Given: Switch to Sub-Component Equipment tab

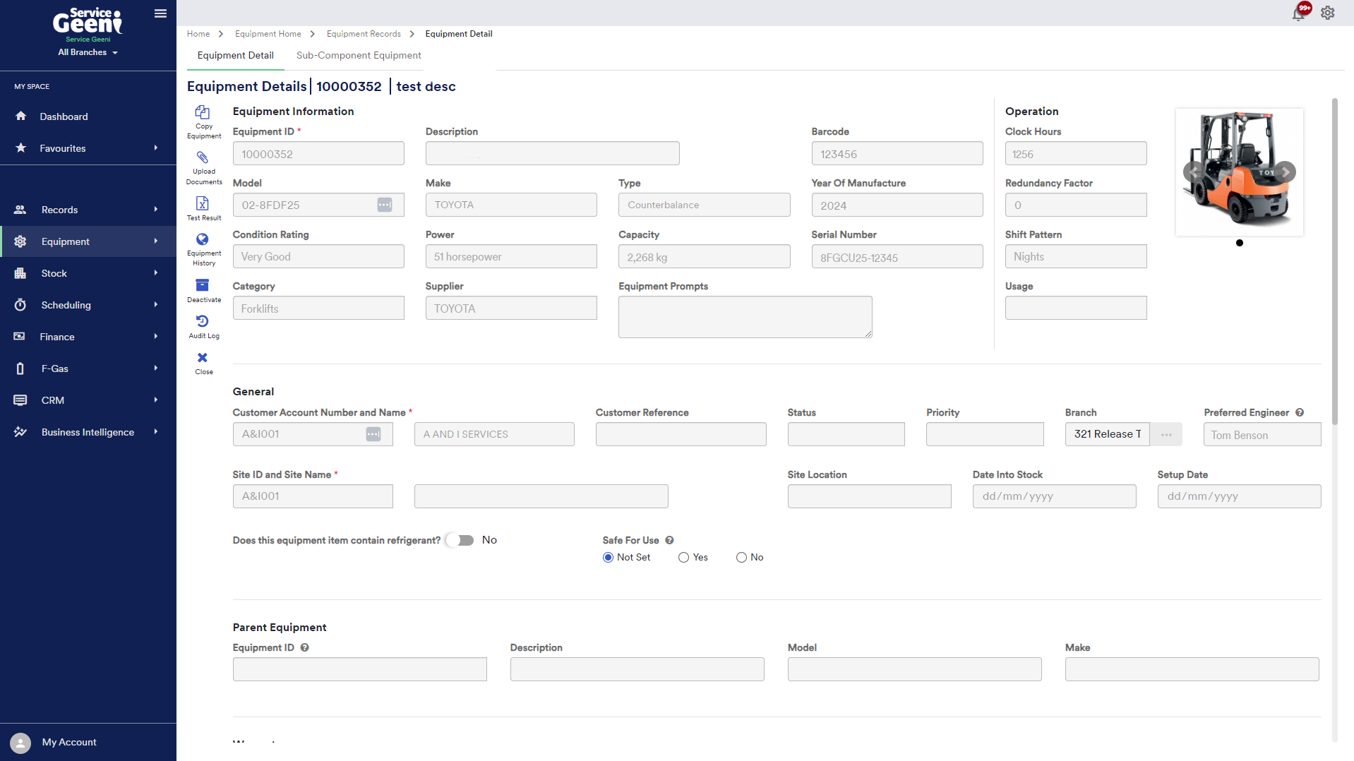Looking at the screenshot, I should (359, 56).
